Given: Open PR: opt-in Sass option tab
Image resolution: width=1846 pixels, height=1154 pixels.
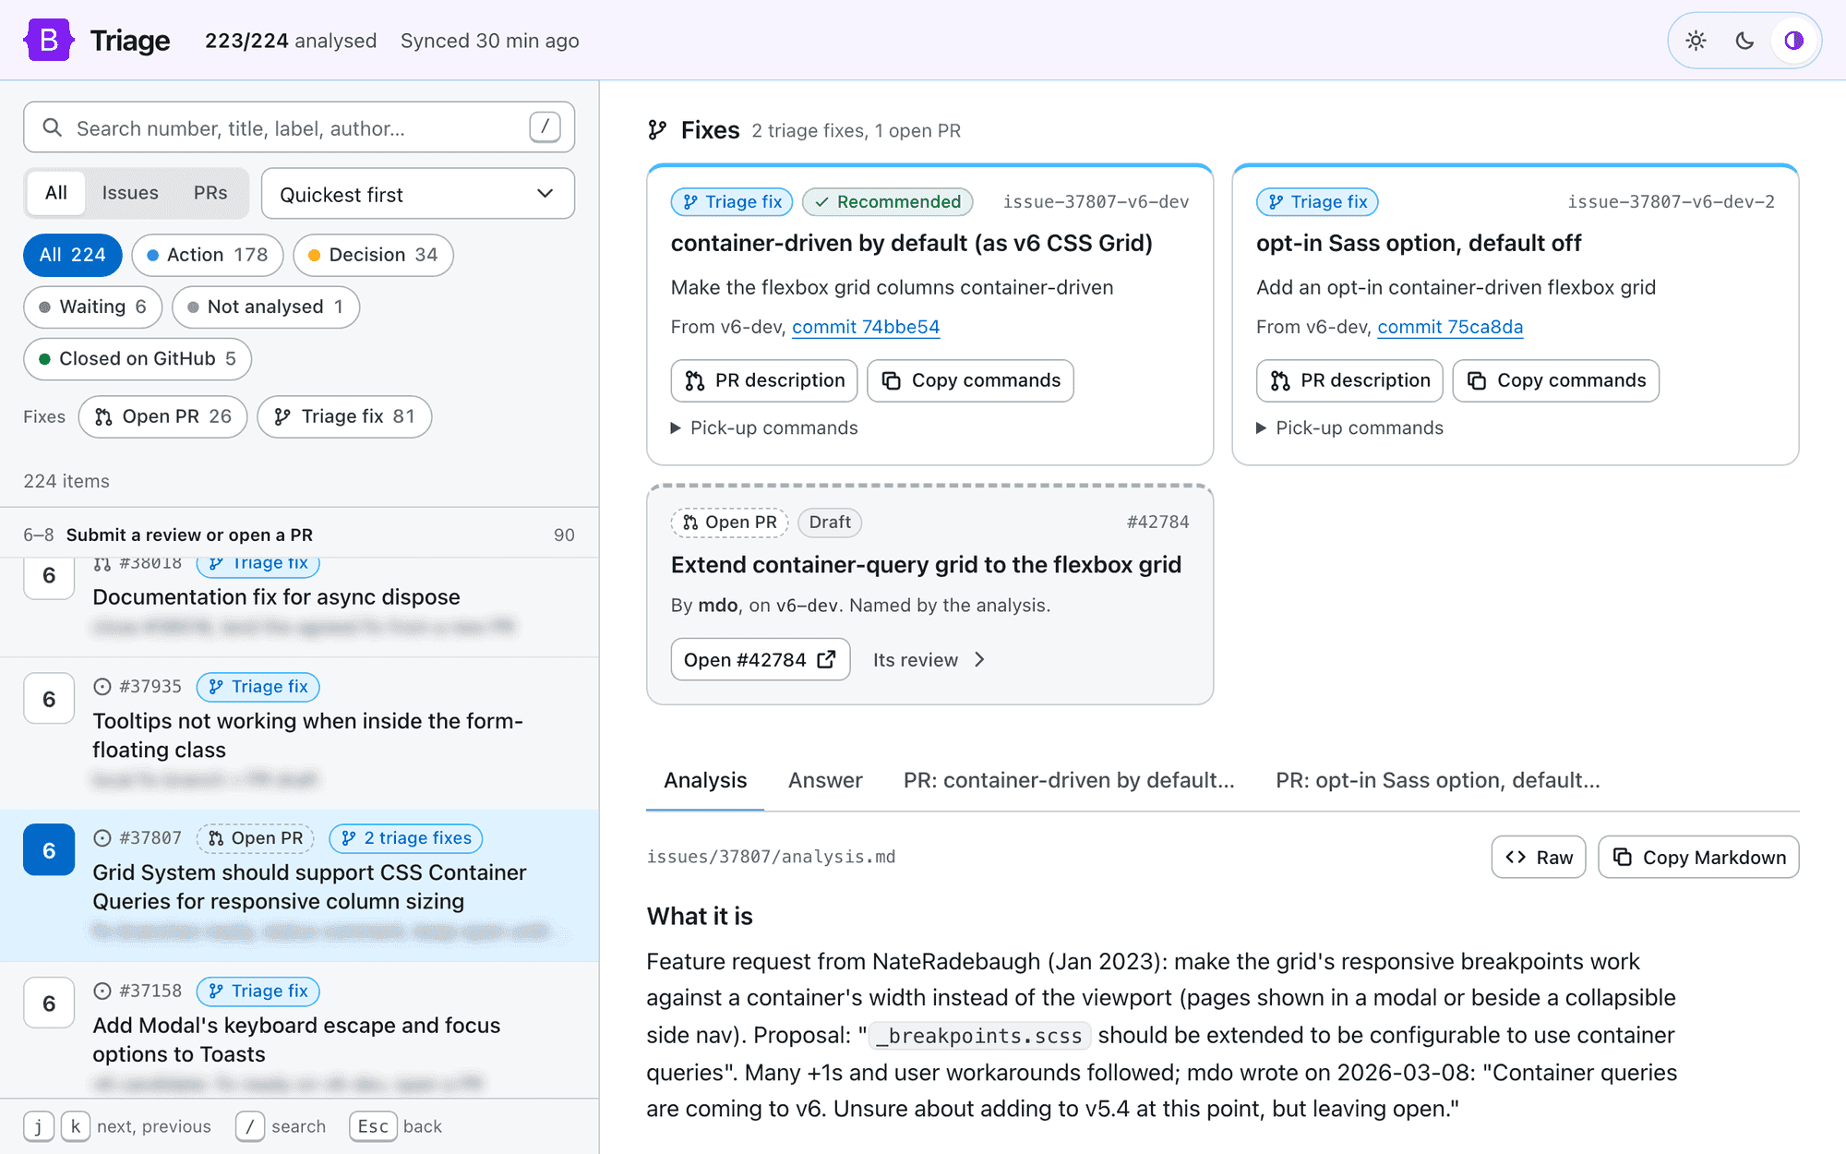Looking at the screenshot, I should tap(1438, 780).
